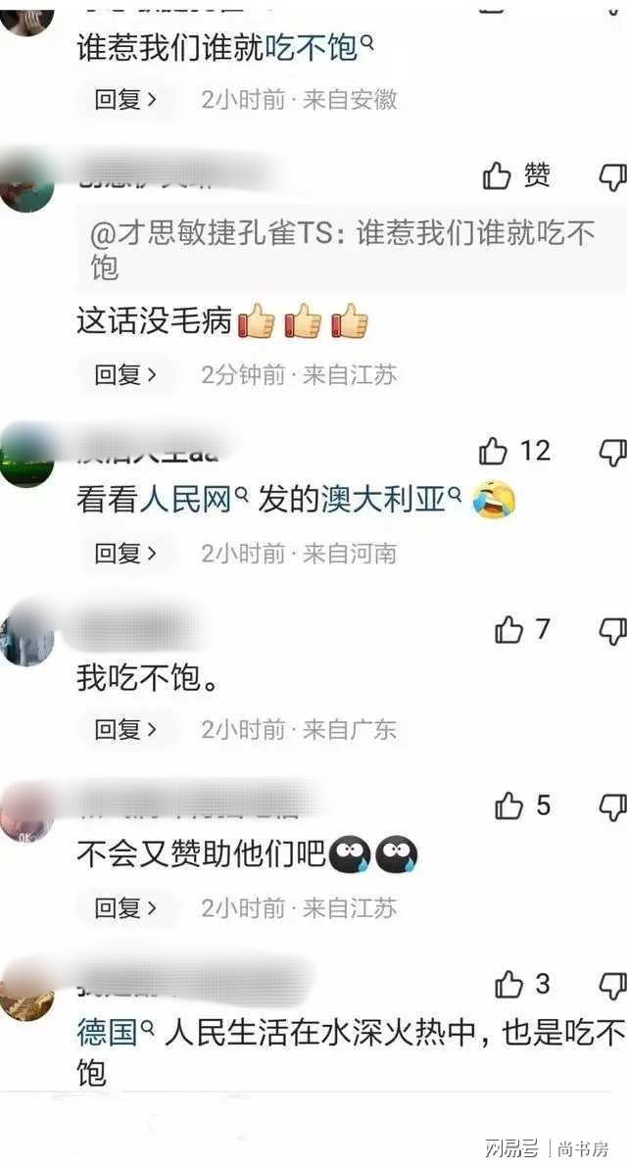Reply to the 2分钟前 comment from 江苏
Image resolution: width=627 pixels, height=1168 pixels.
[x=125, y=374]
